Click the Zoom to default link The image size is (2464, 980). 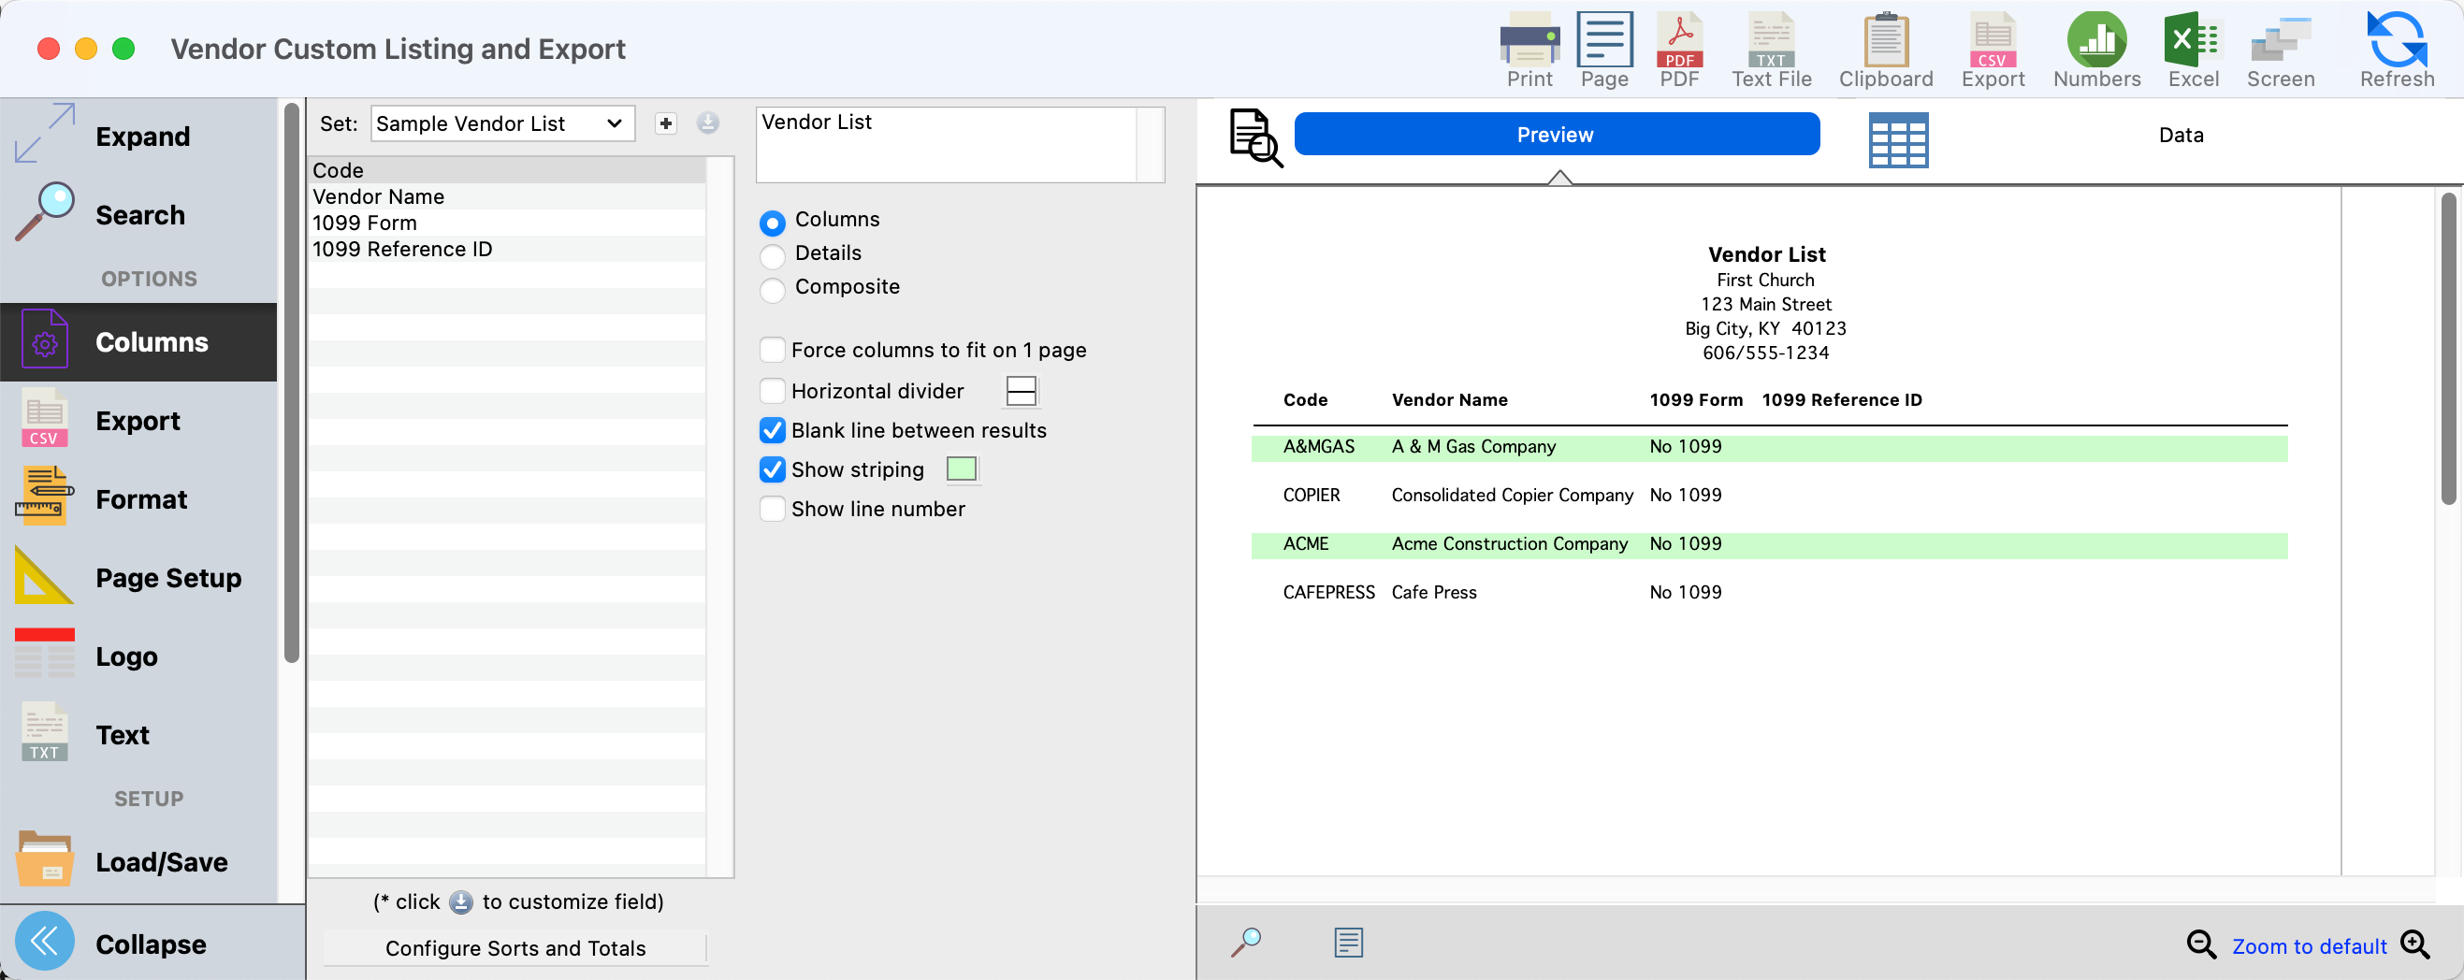point(2308,945)
